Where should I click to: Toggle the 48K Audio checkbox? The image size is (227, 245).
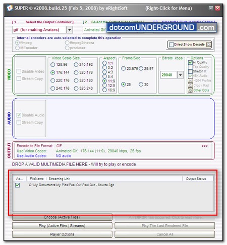pyautogui.click(x=190, y=76)
